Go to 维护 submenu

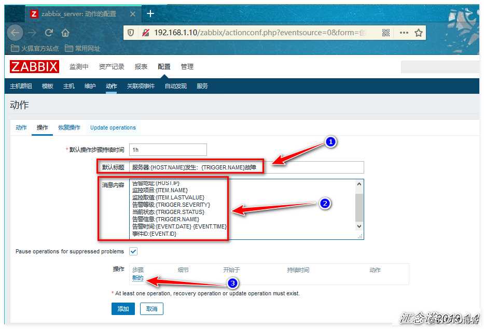pyautogui.click(x=90, y=86)
